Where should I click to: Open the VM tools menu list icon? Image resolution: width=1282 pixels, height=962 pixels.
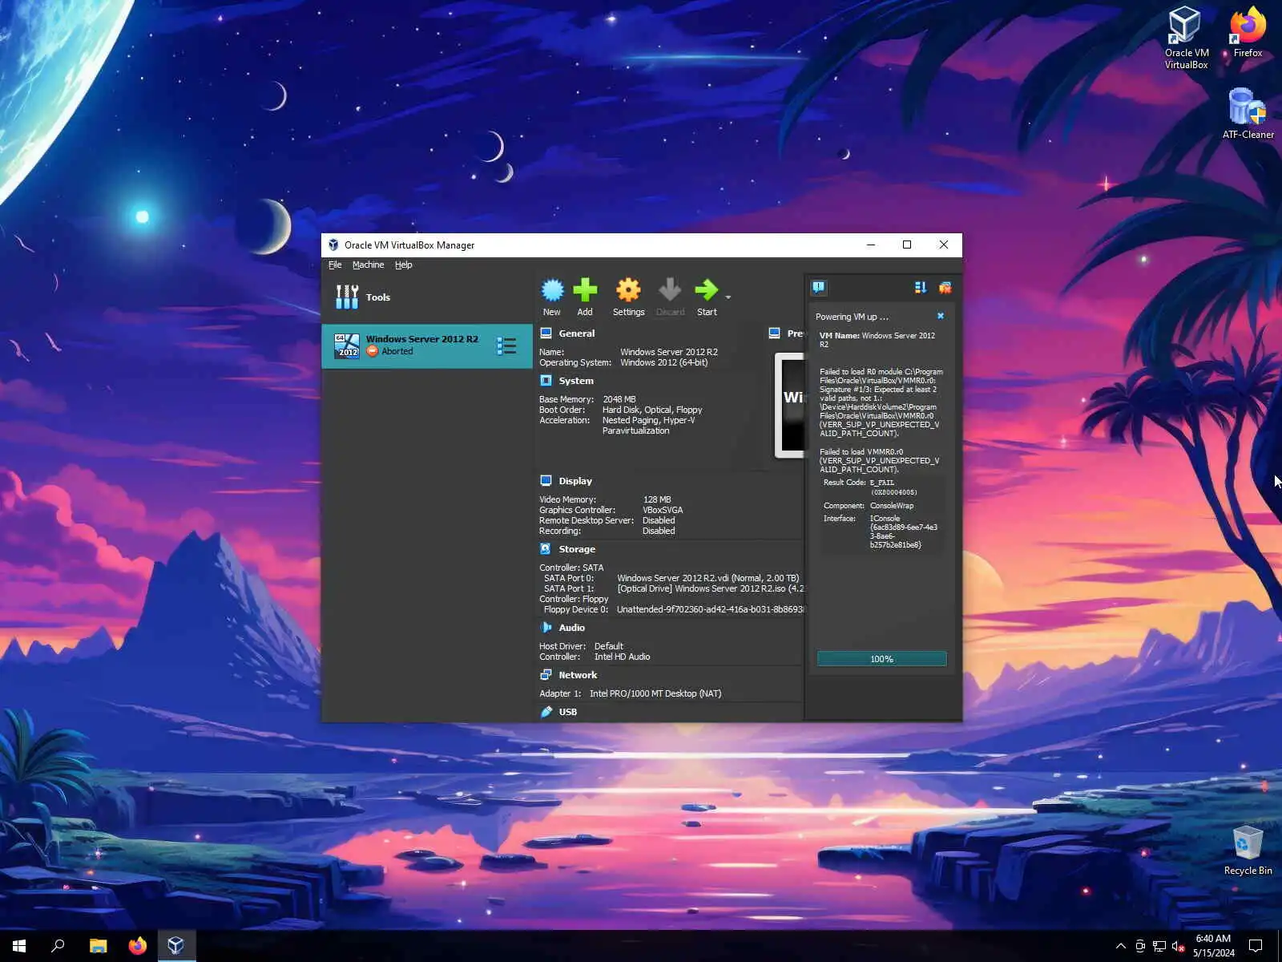[506, 346]
